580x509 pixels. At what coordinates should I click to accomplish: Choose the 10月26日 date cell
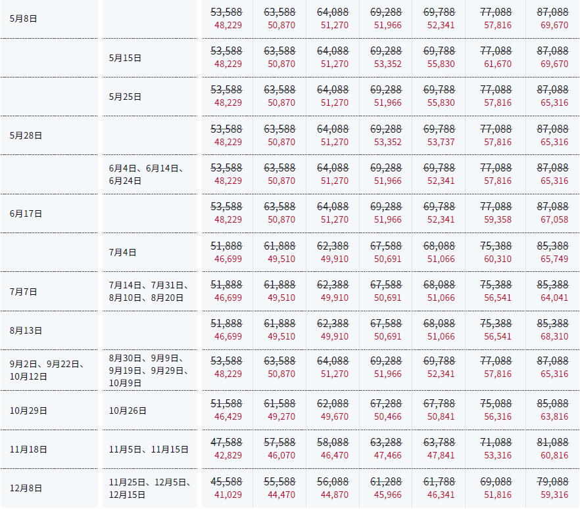[x=128, y=410]
